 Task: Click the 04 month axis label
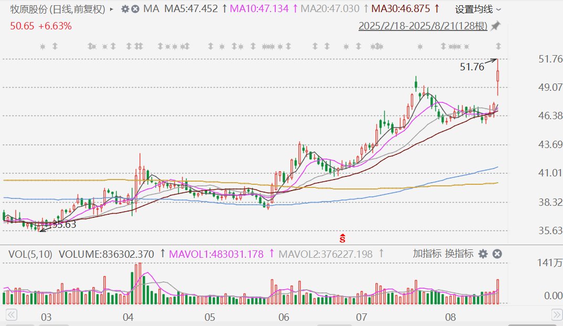pos(128,317)
